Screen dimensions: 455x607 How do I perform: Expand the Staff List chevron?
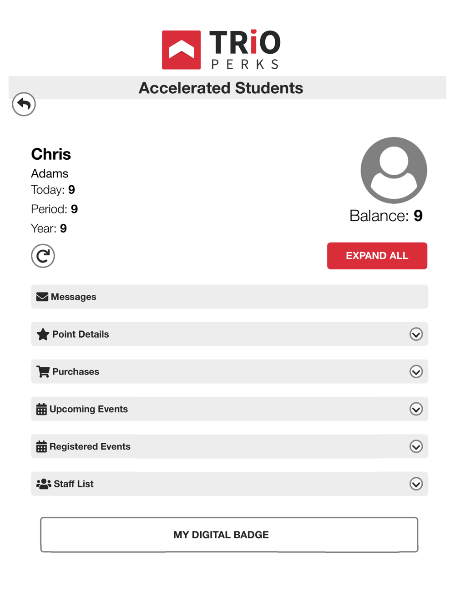(416, 484)
